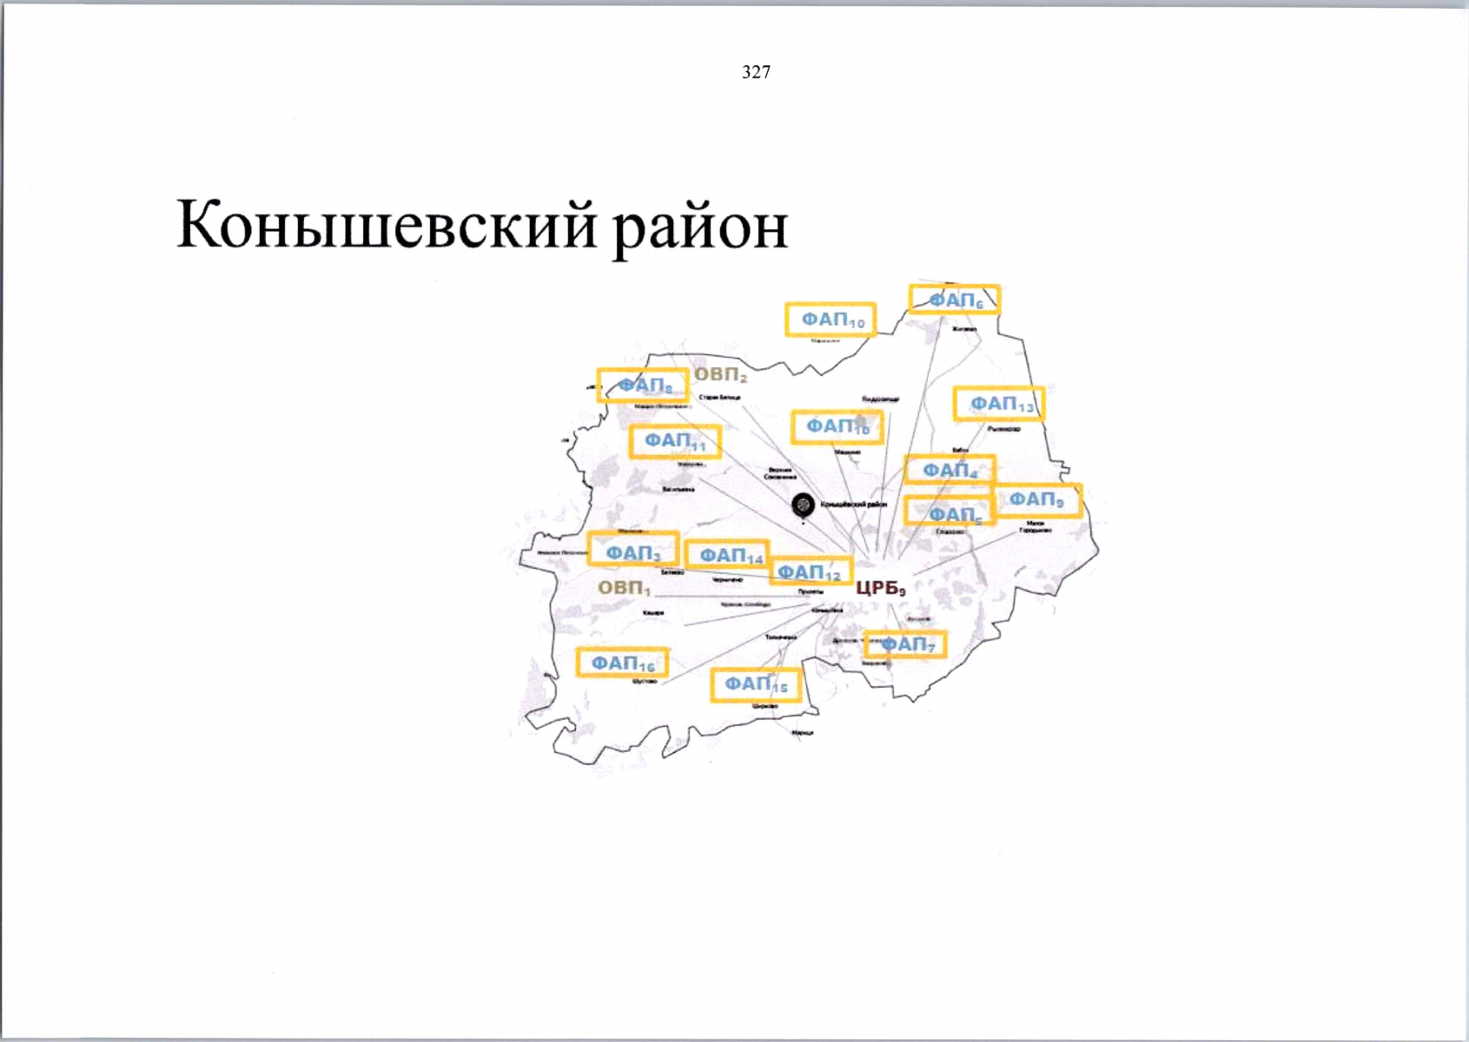This screenshot has width=1469, height=1042.
Task: Select the ФАП13 box
Action: pos(999,404)
